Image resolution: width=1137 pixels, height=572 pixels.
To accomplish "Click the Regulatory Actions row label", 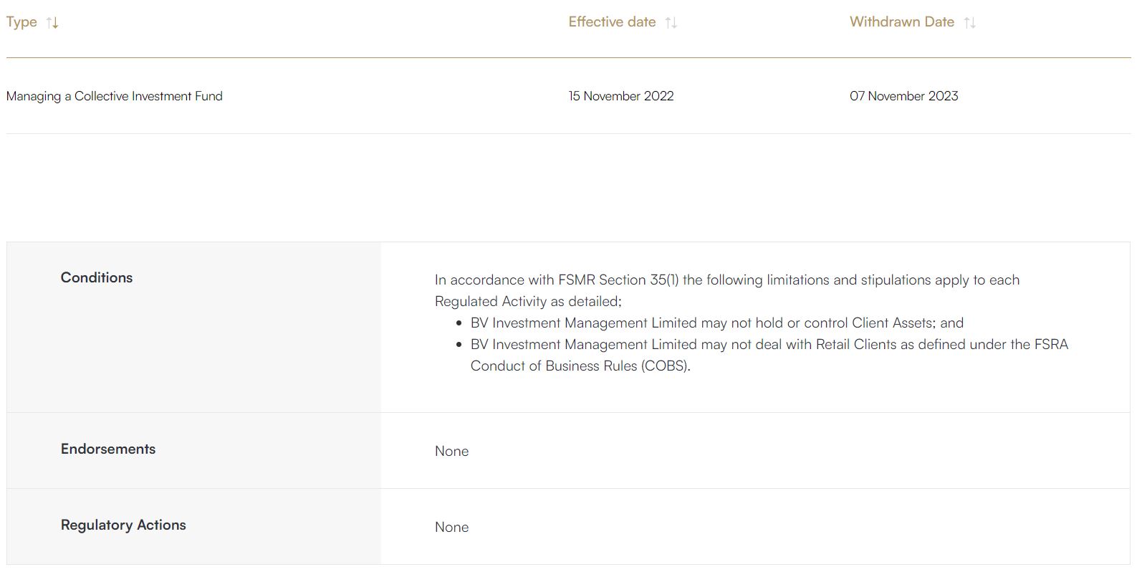I will 123,525.
